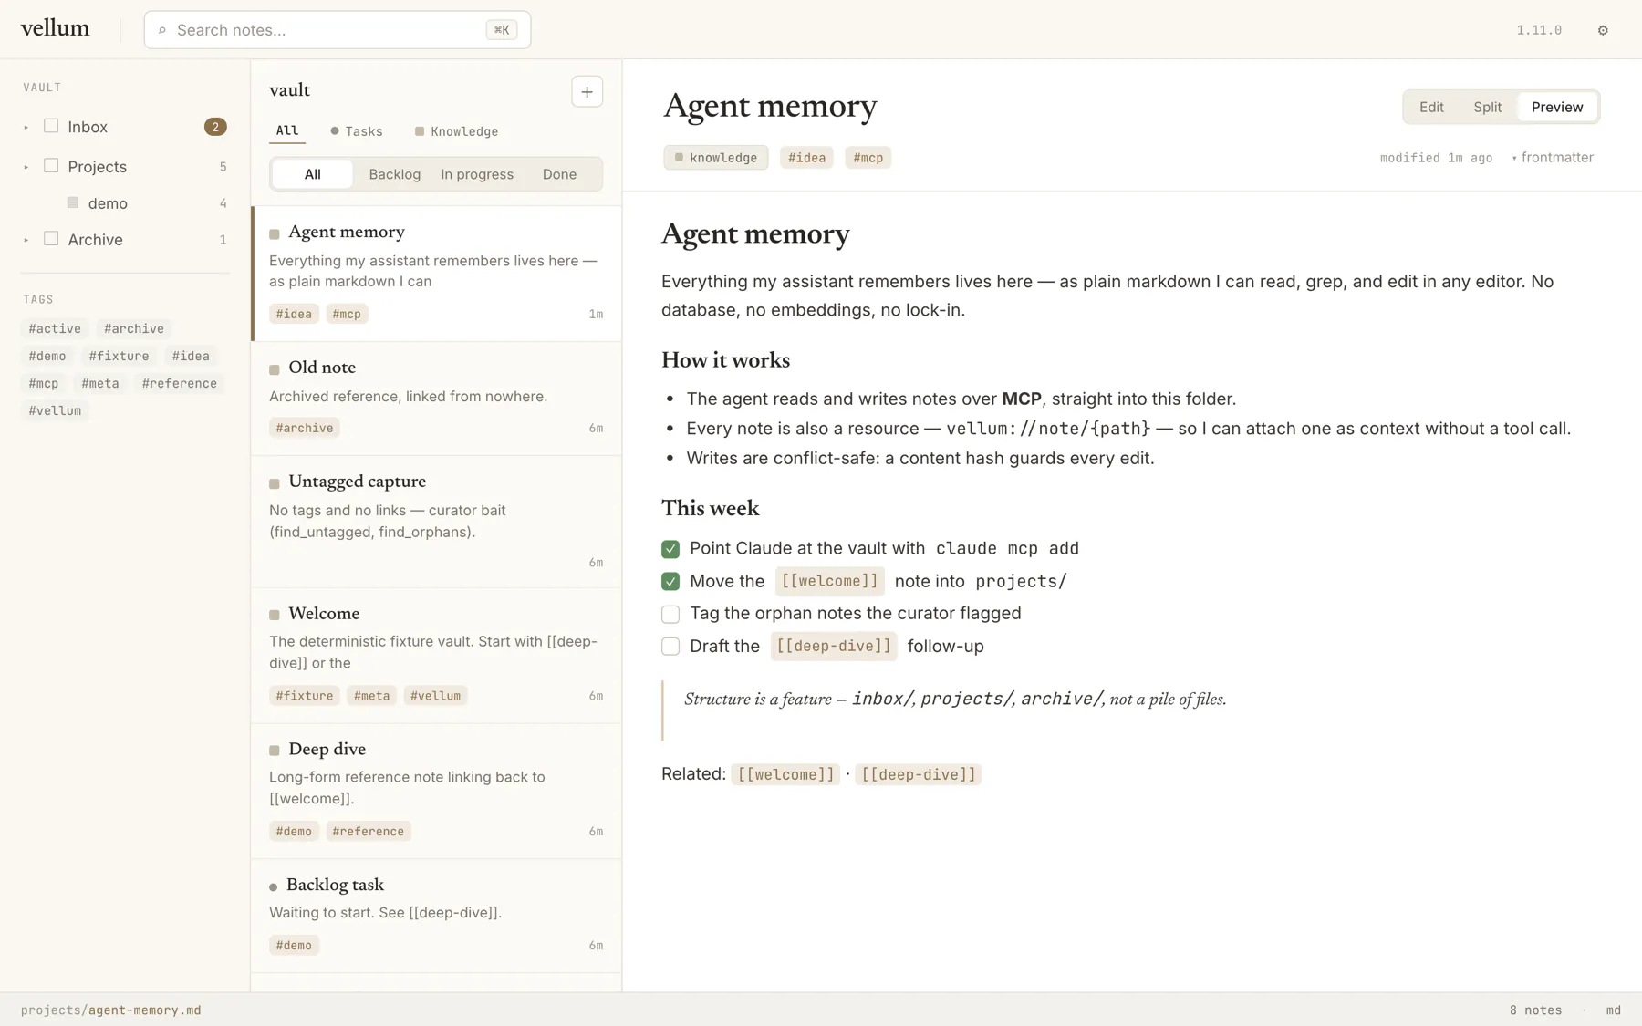Click the ⌘K shortcut badge
This screenshot has width=1642, height=1026.
502,30
